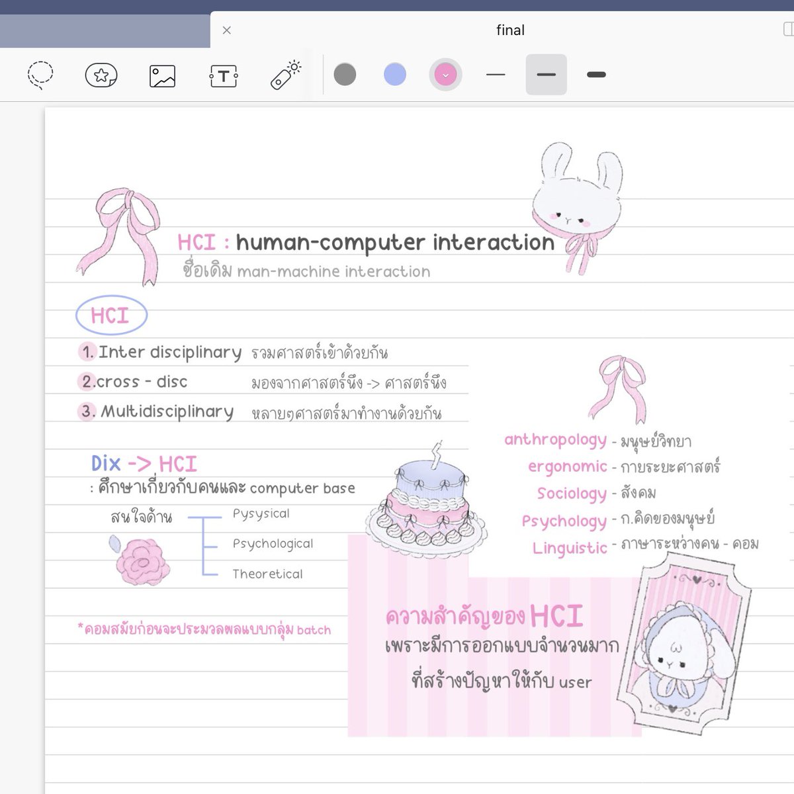
Task: Click the 'human-computer interaction' heading text
Action: pos(395,242)
